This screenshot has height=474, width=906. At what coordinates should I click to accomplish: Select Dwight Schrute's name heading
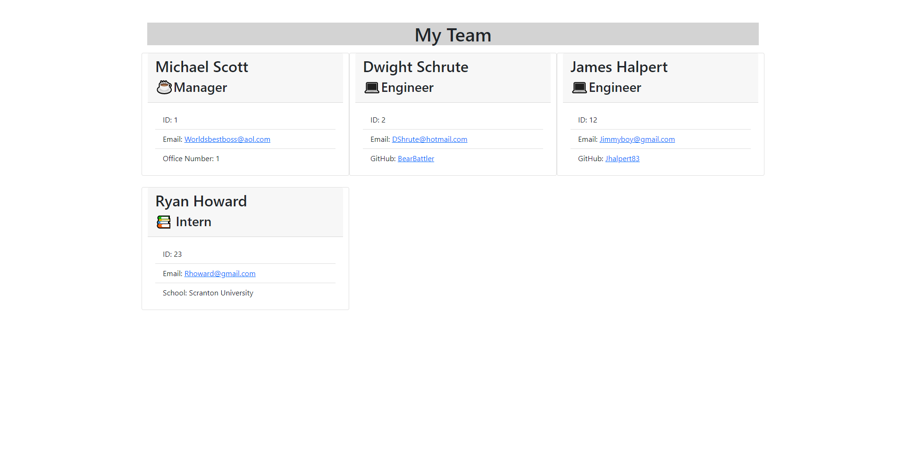point(415,67)
